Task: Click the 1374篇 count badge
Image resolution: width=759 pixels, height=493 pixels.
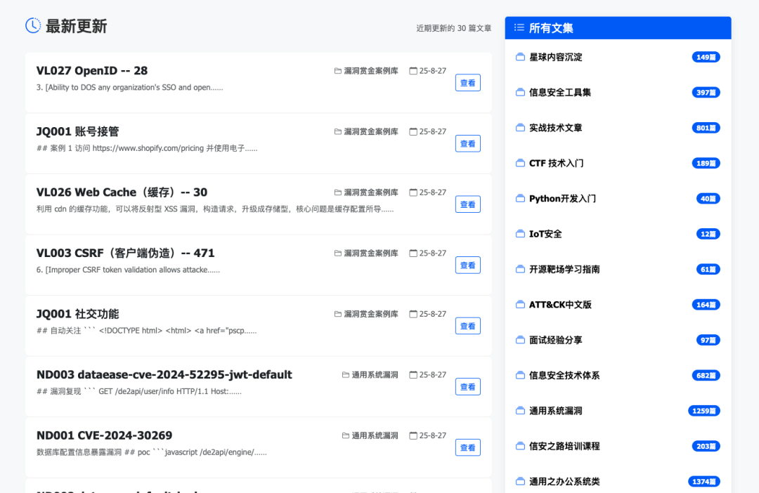Action: point(703,481)
